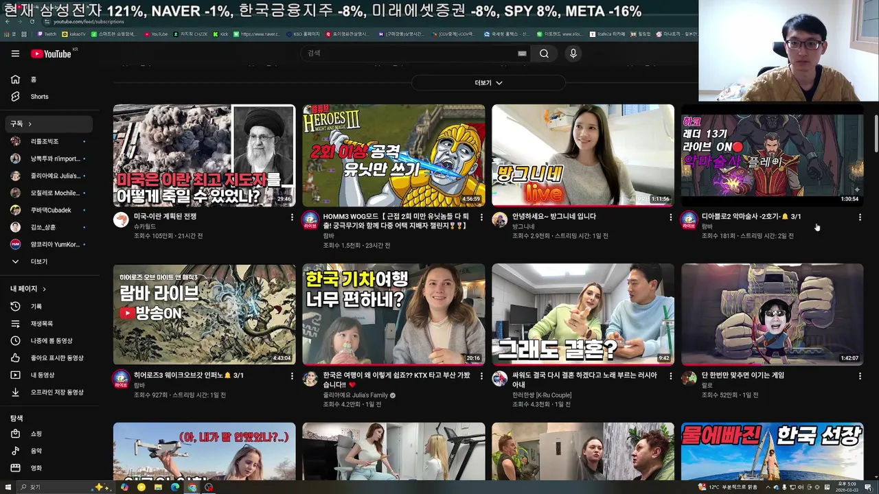The height and width of the screenshot is (494, 879).
Task: Open options menu for KTX 타고 부산 video
Action: [481, 376]
